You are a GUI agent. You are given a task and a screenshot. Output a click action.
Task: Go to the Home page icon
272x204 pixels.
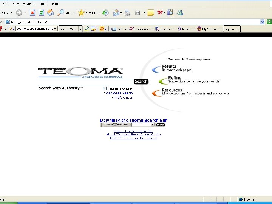click(x=51, y=13)
